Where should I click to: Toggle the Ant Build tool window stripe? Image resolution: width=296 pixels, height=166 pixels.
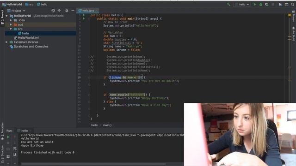[x=294, y=34]
